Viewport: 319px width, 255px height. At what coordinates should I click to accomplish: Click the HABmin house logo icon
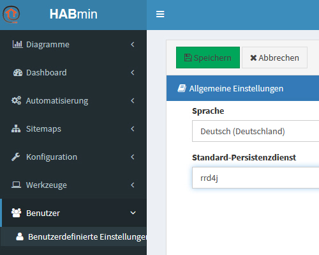tap(11, 14)
